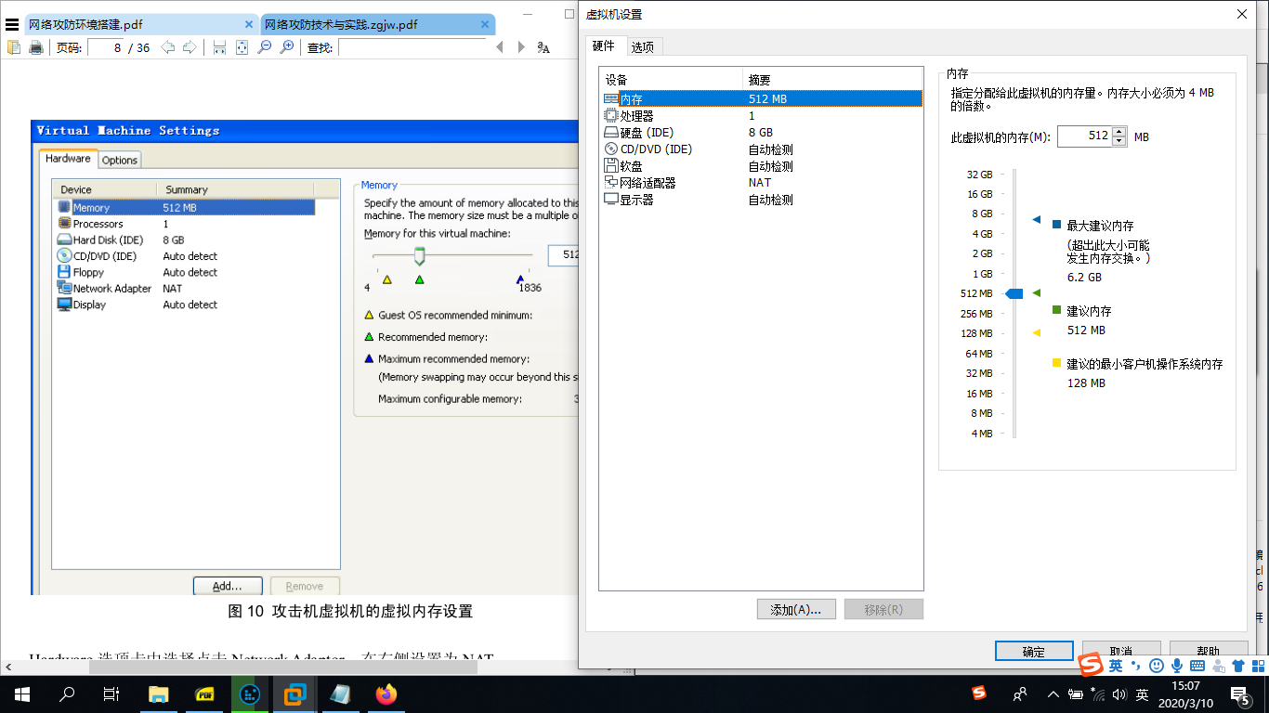Open Task View from the taskbar
Screen dimensions: 1269x713
coord(111,694)
